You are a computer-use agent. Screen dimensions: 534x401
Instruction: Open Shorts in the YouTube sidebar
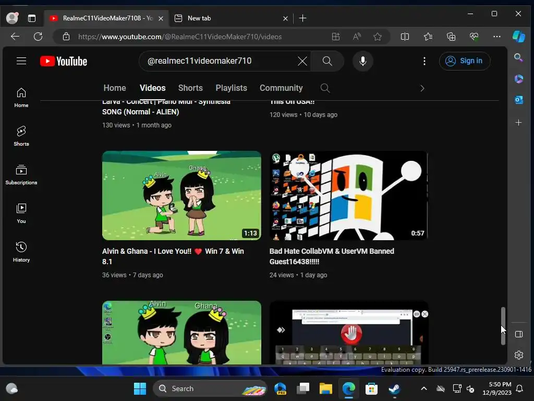pyautogui.click(x=21, y=136)
